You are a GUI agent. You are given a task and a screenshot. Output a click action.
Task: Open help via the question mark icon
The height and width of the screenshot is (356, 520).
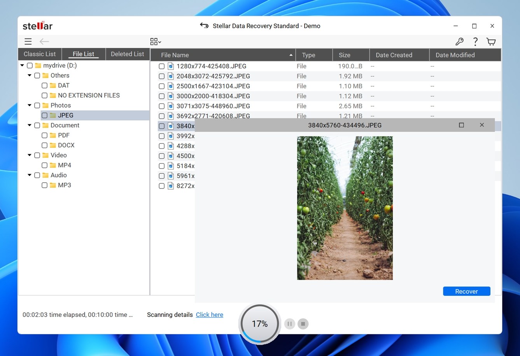pos(475,41)
